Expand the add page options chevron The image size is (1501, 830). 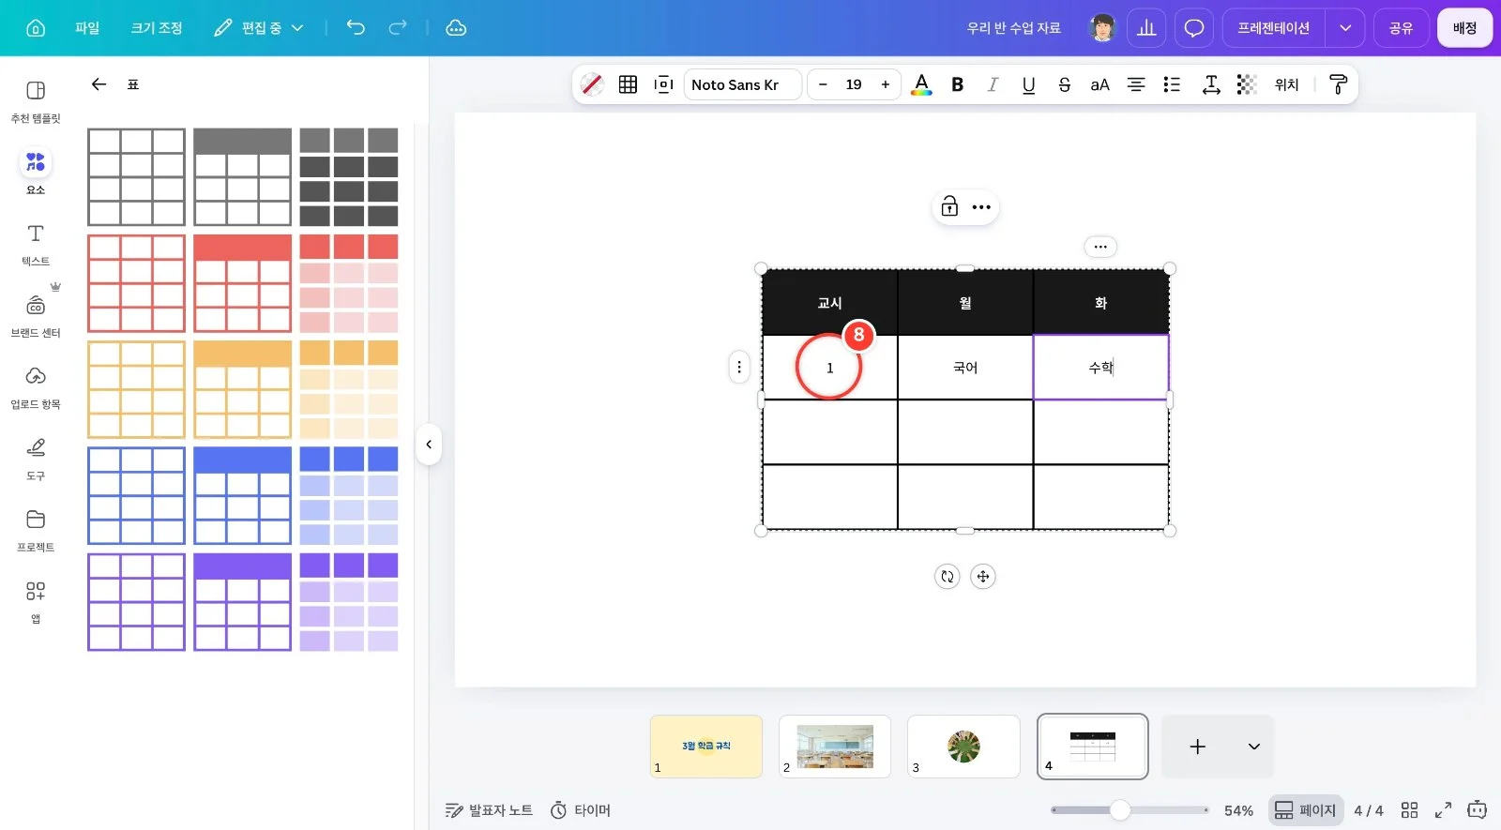(1253, 747)
